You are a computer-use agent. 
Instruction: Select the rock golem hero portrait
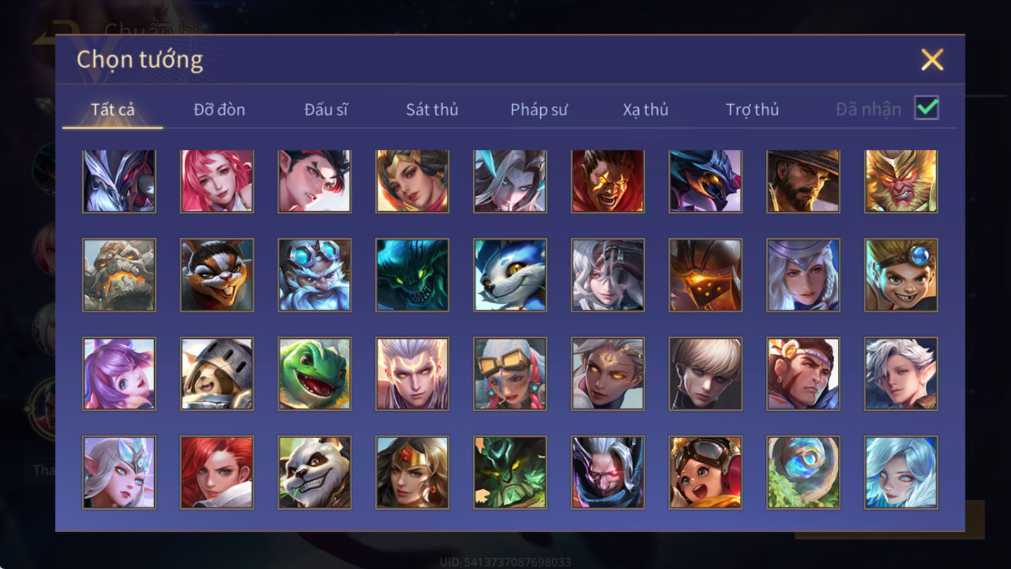[x=119, y=275]
